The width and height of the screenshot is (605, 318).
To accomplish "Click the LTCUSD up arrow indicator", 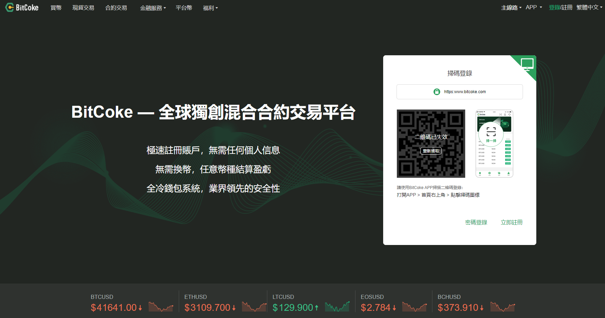I will coord(317,308).
